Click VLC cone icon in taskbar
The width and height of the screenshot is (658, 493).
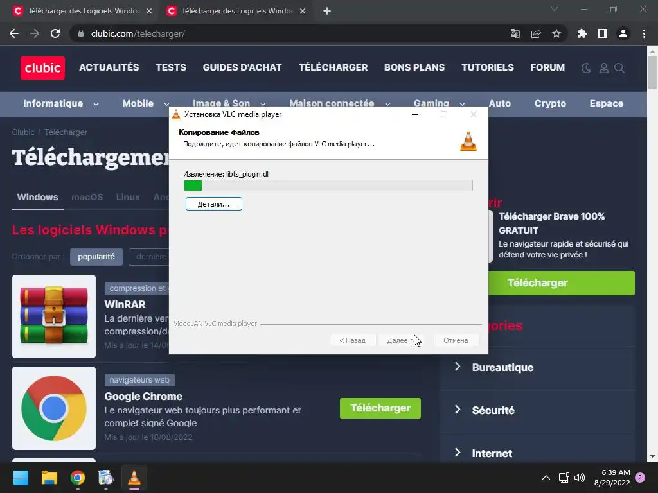coord(134,478)
